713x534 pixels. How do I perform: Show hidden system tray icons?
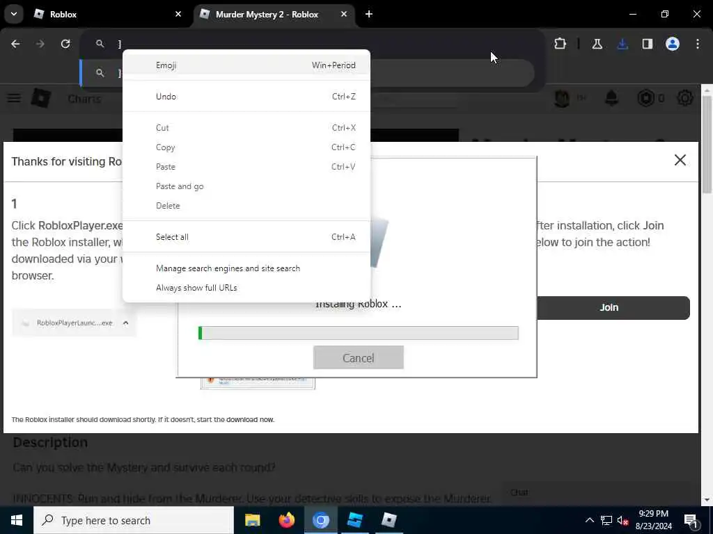coord(589,520)
